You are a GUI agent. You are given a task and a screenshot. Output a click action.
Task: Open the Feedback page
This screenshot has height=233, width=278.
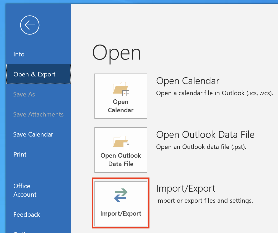[27, 214]
